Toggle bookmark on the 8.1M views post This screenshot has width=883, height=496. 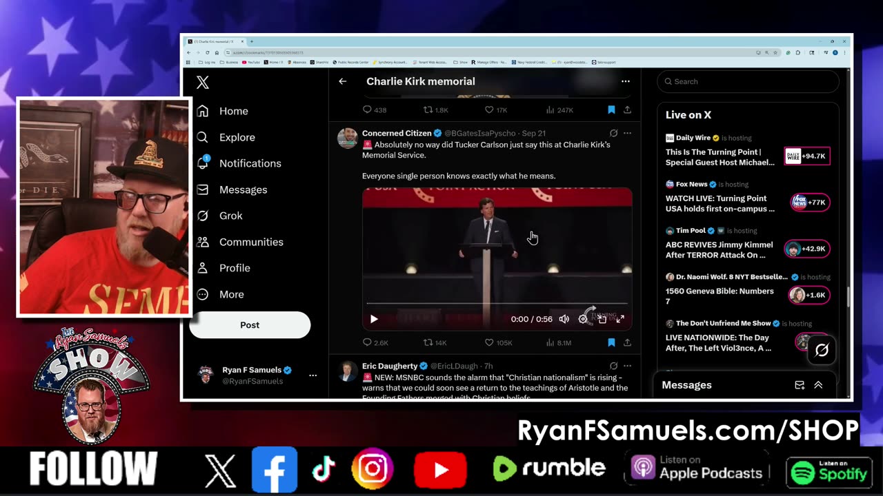pyautogui.click(x=611, y=342)
